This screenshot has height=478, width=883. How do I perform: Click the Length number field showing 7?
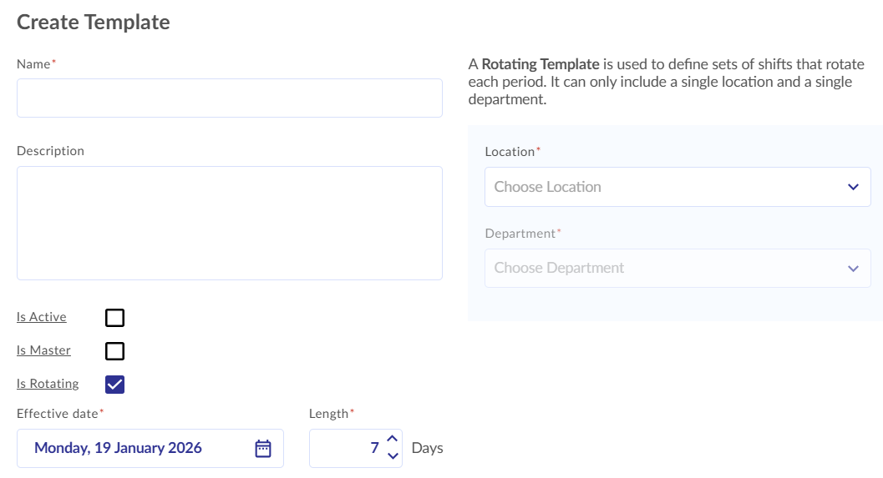(x=347, y=449)
